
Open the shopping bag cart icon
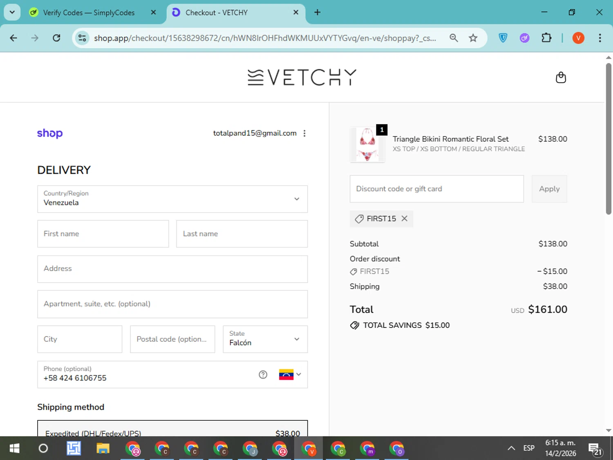point(561,77)
